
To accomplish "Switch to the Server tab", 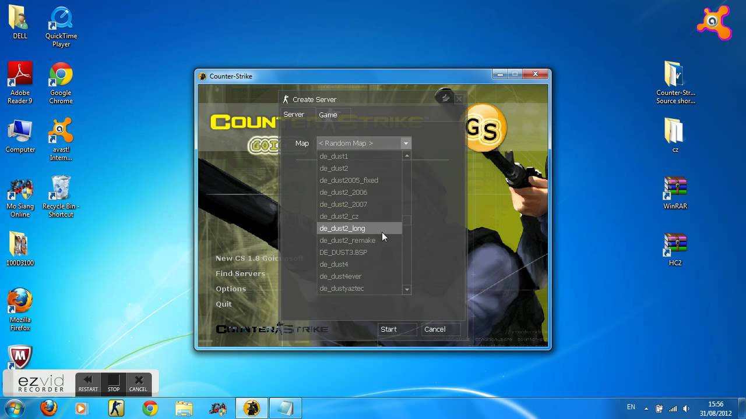I will coord(294,115).
